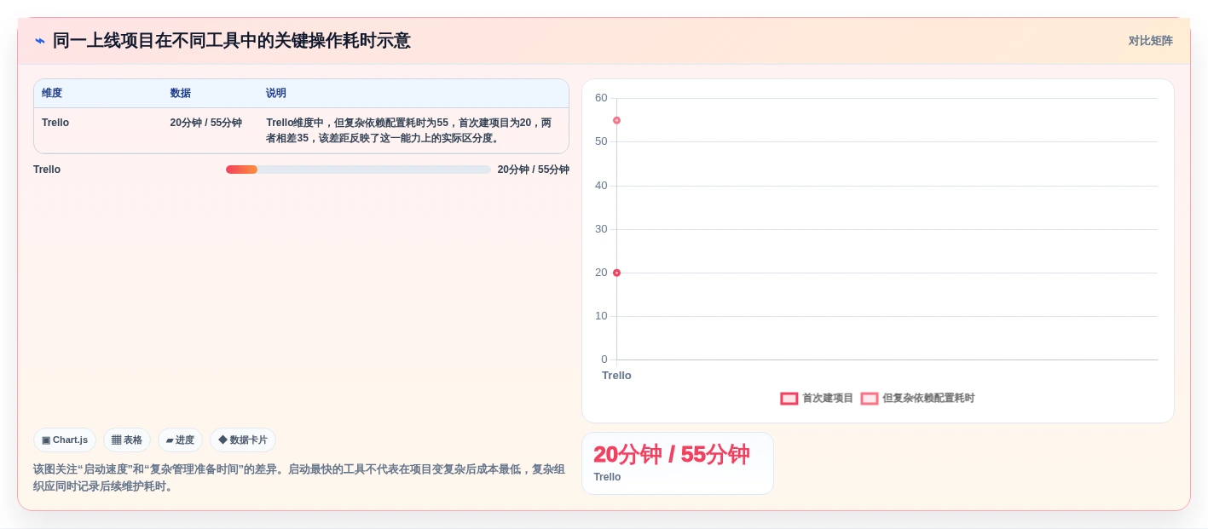Screen dimensions: 1208x529
Task: Click the chart data point at 55
Action: (x=616, y=120)
